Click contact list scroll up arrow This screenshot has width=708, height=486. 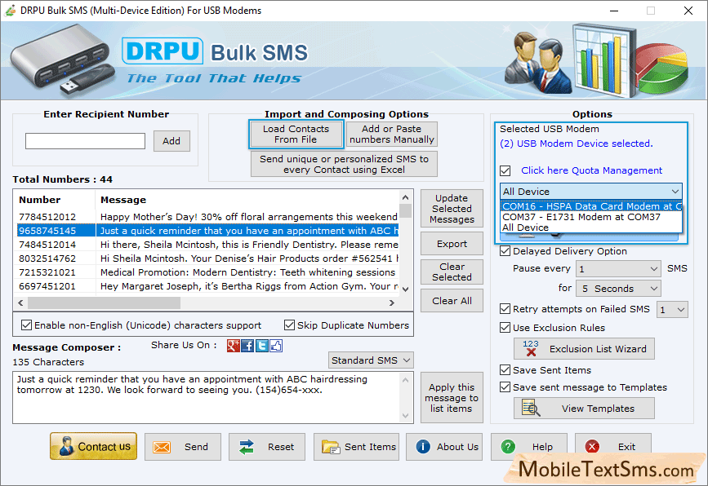click(x=406, y=197)
